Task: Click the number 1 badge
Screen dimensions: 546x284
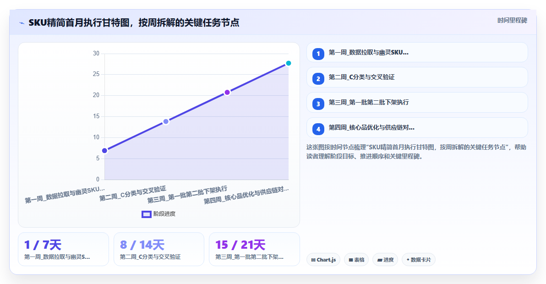Action: click(318, 54)
